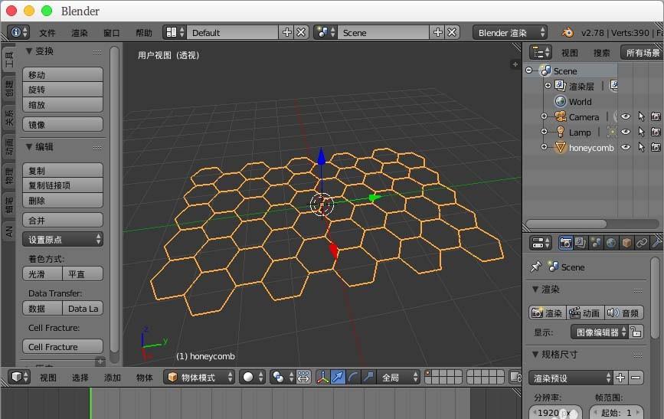Enable the translate manipulator arrow
The width and height of the screenshot is (664, 419).
pyautogui.click(x=339, y=377)
